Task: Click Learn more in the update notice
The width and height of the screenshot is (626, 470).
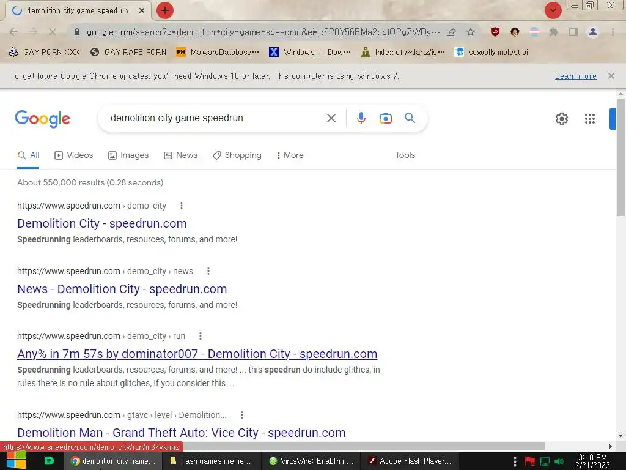Action: [575, 76]
